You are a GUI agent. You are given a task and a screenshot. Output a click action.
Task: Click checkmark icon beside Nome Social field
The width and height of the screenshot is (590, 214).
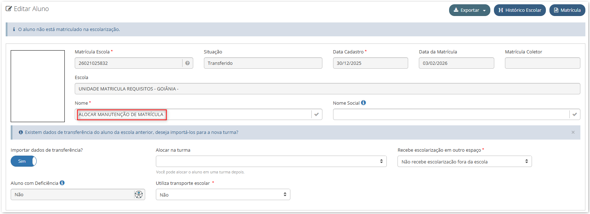click(575, 114)
